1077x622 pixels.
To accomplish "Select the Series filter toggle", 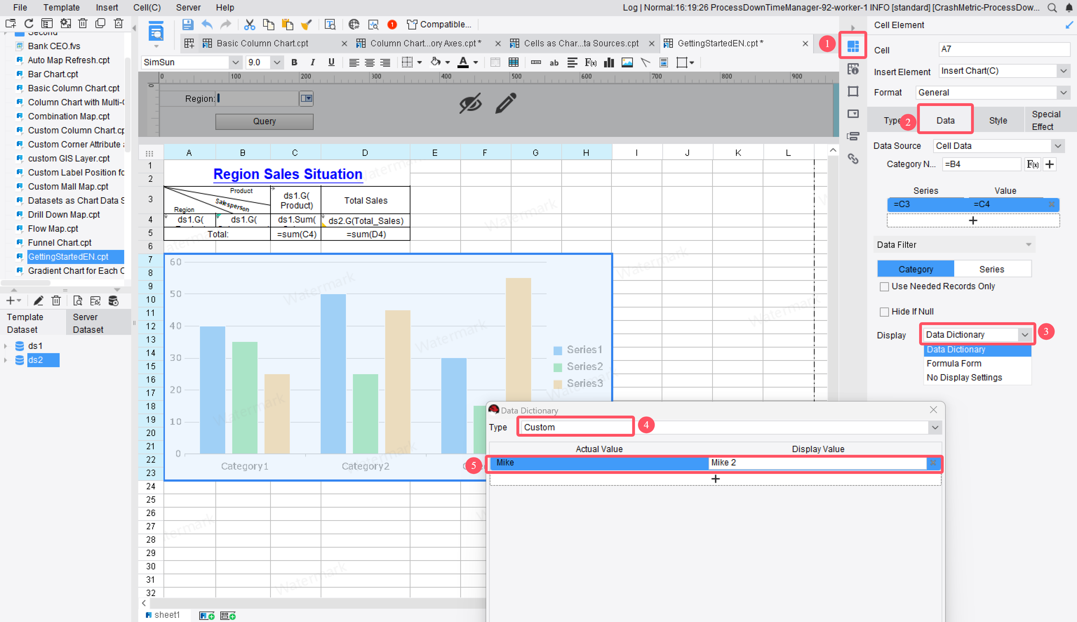I will 992,269.
